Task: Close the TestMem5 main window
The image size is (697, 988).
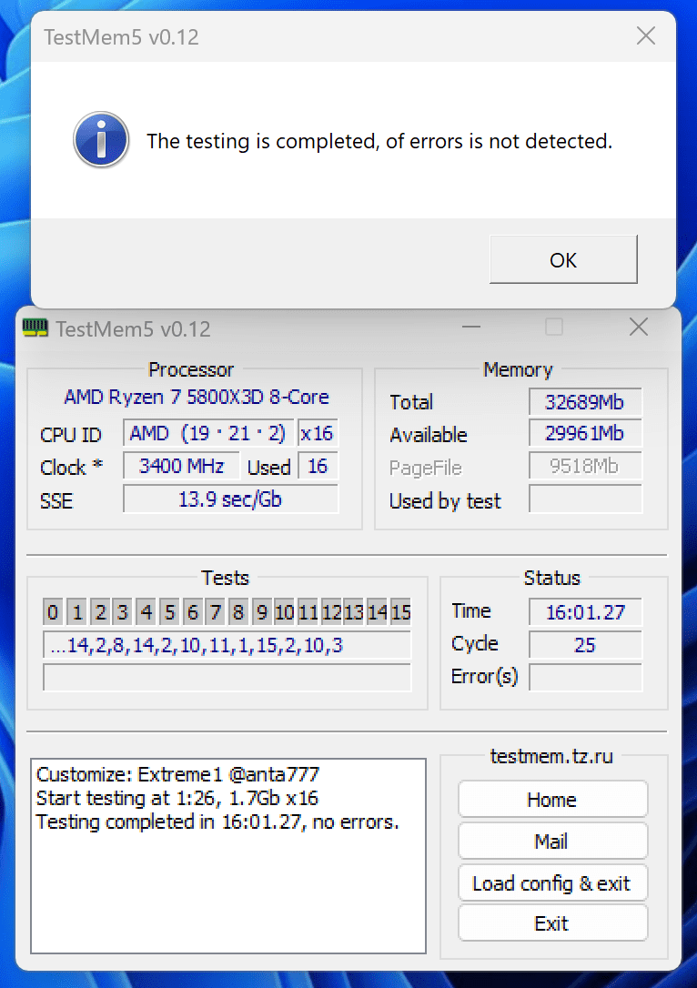Action: 639,327
